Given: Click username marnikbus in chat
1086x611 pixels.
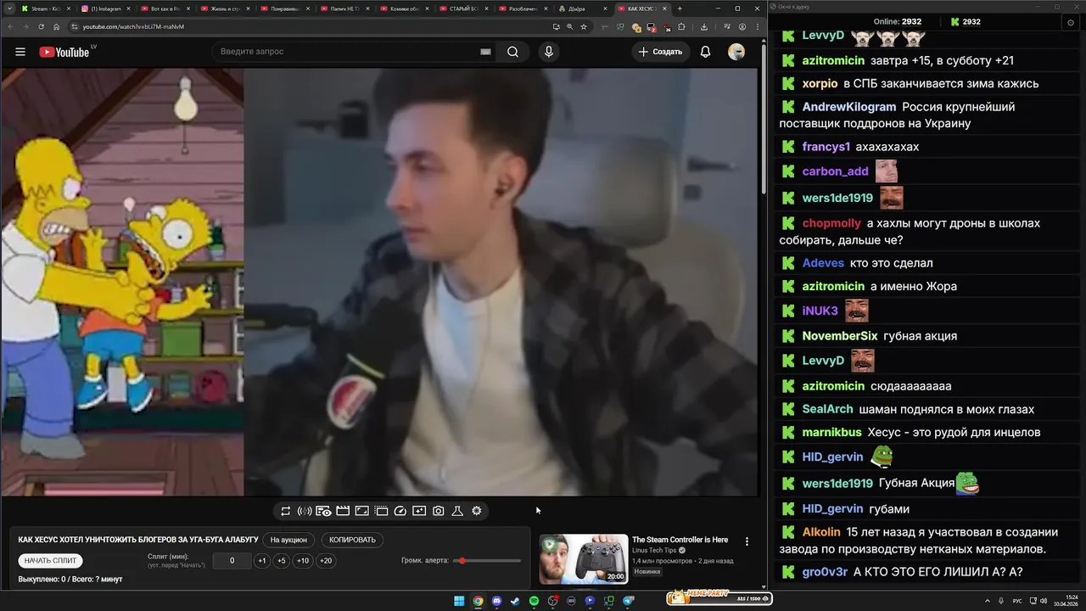Looking at the screenshot, I should pyautogui.click(x=831, y=433).
